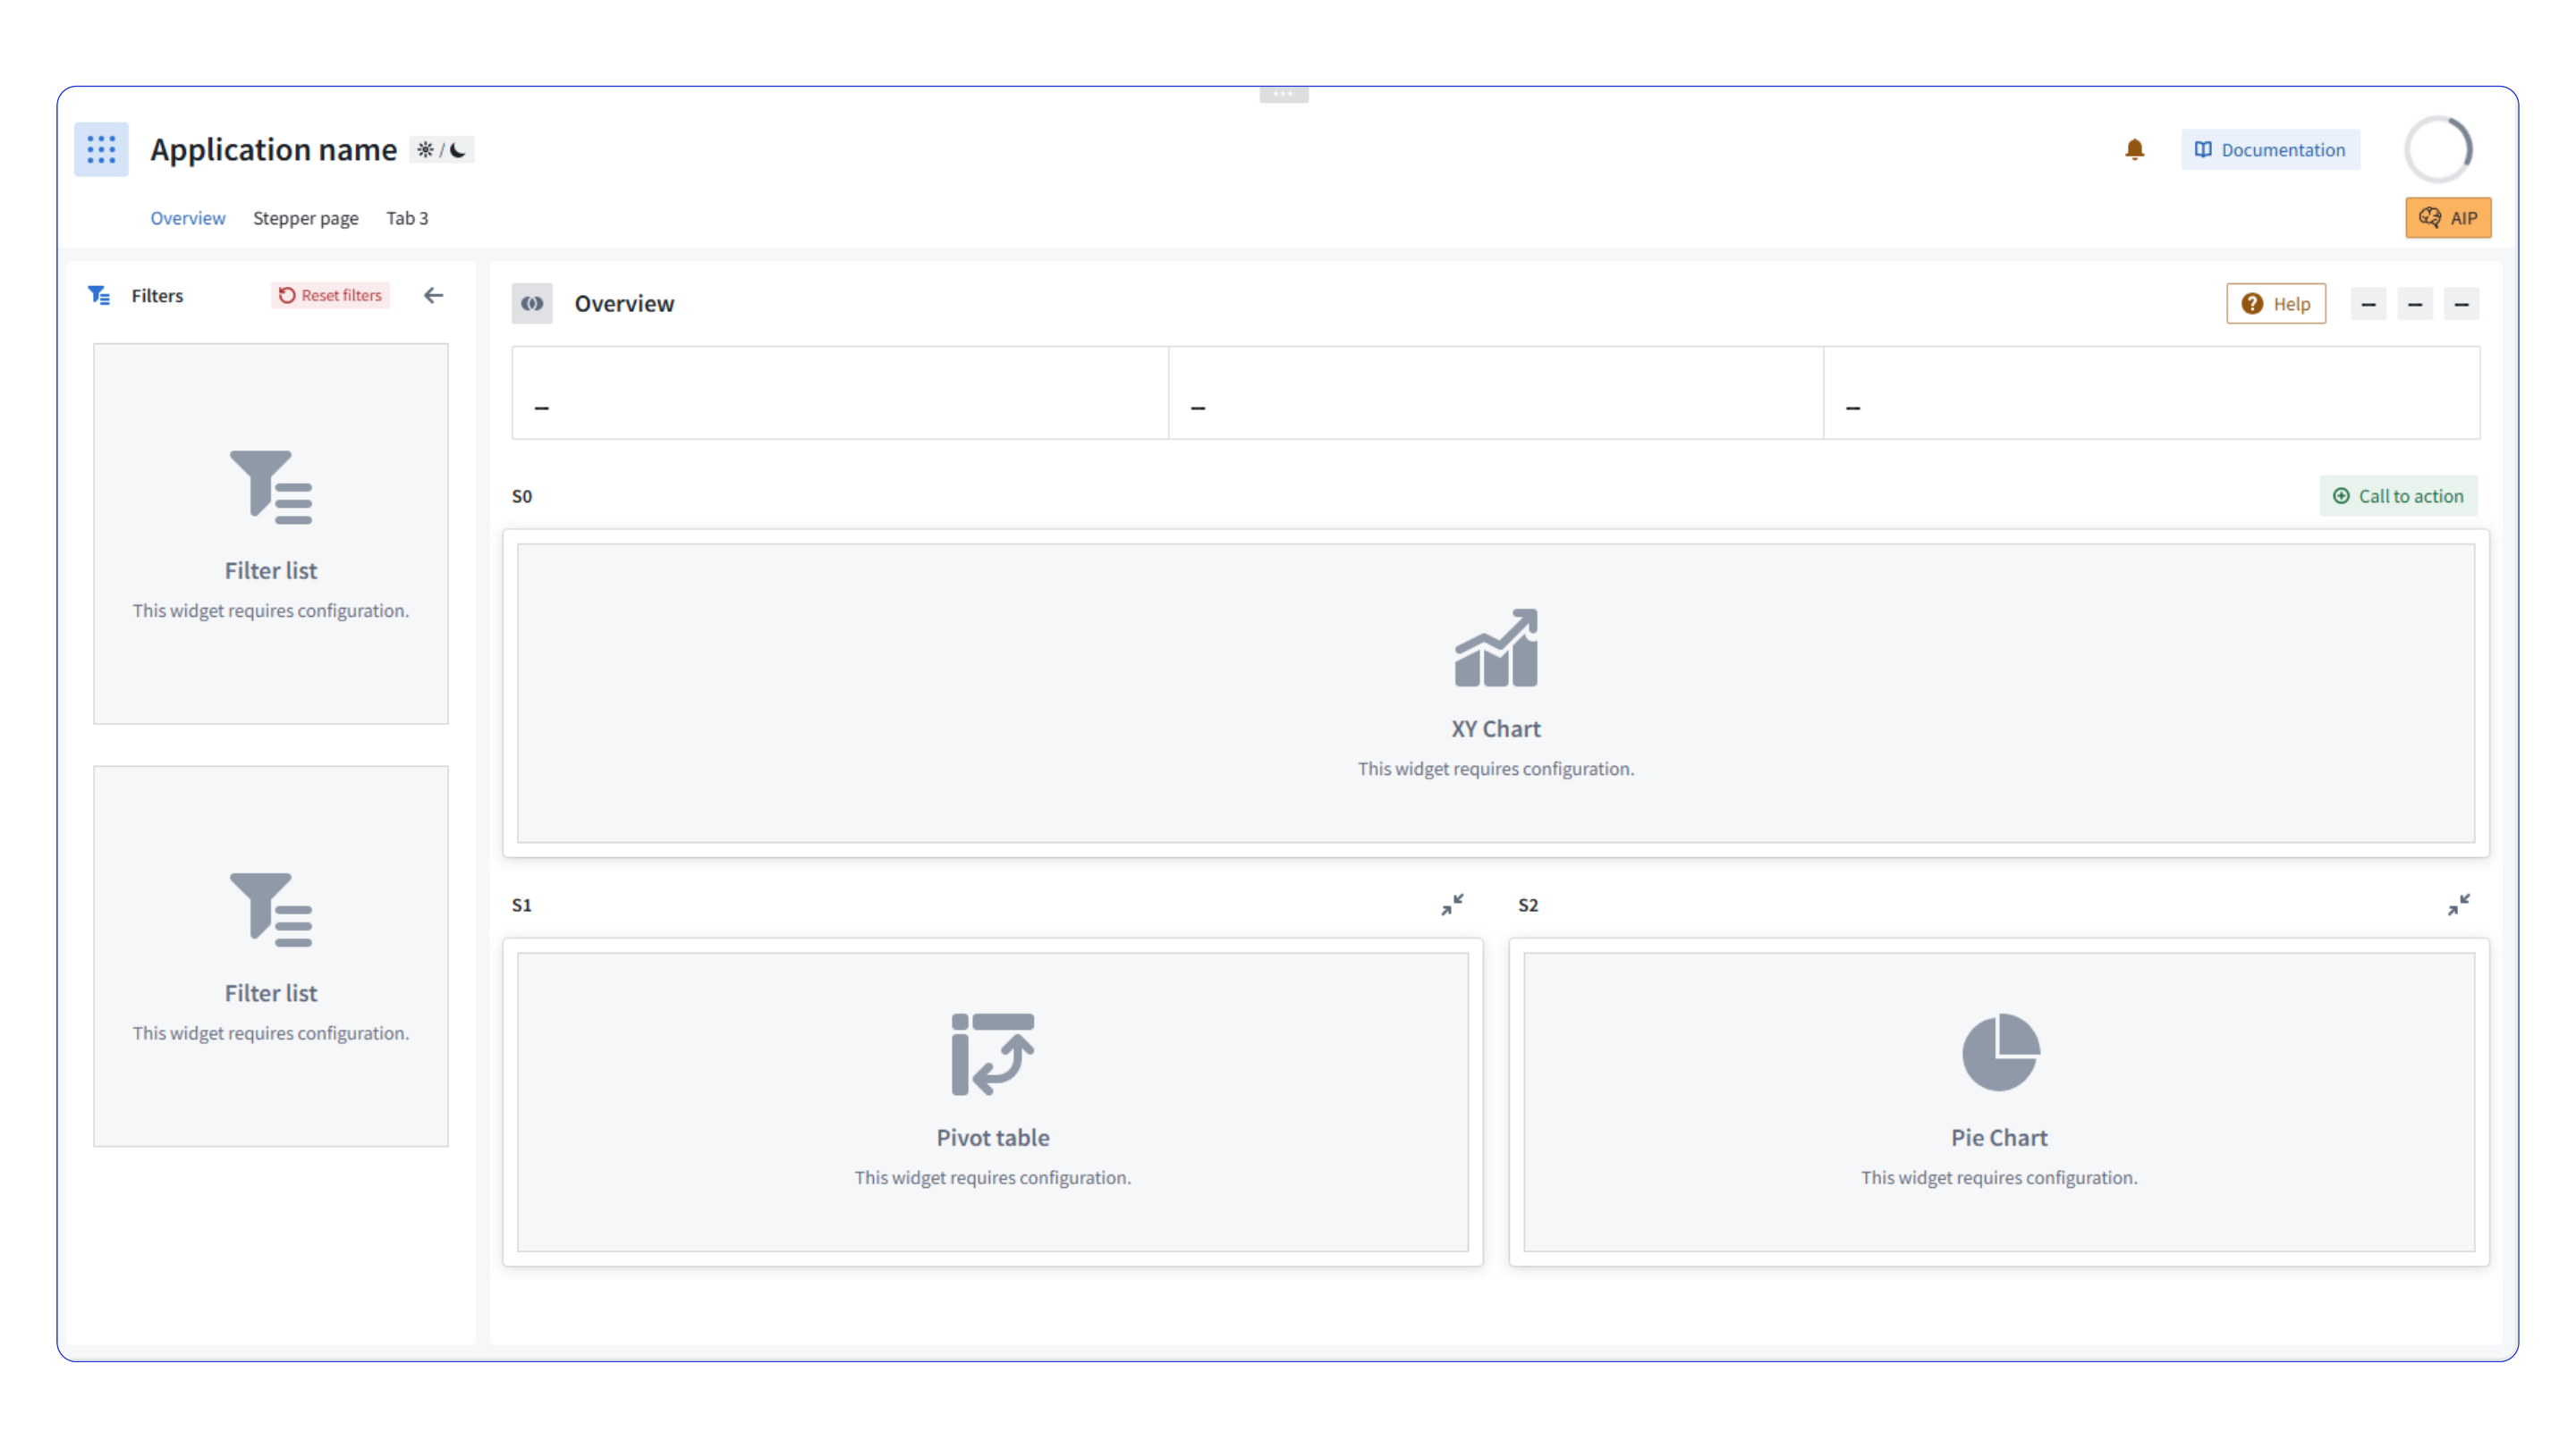Open the application grid menu
Image resolution: width=2576 pixels, height=1448 pixels.
point(100,149)
